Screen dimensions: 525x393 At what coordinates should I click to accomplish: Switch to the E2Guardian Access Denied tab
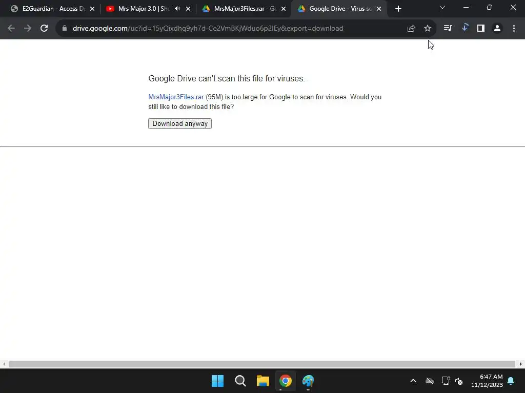53,9
